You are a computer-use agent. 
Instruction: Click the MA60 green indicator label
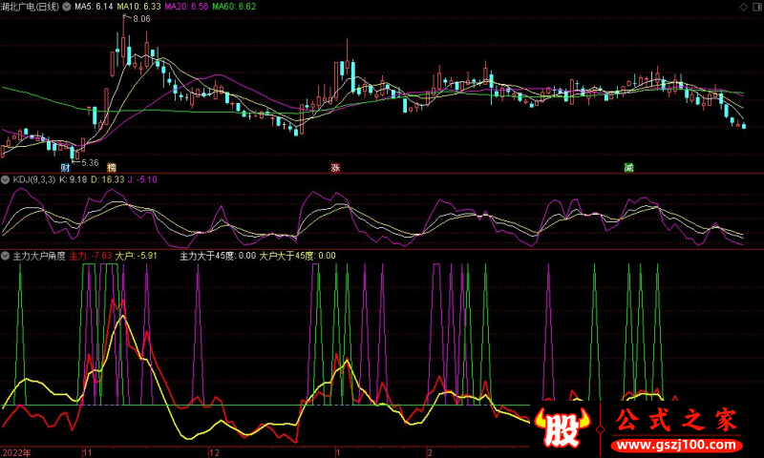click(234, 7)
